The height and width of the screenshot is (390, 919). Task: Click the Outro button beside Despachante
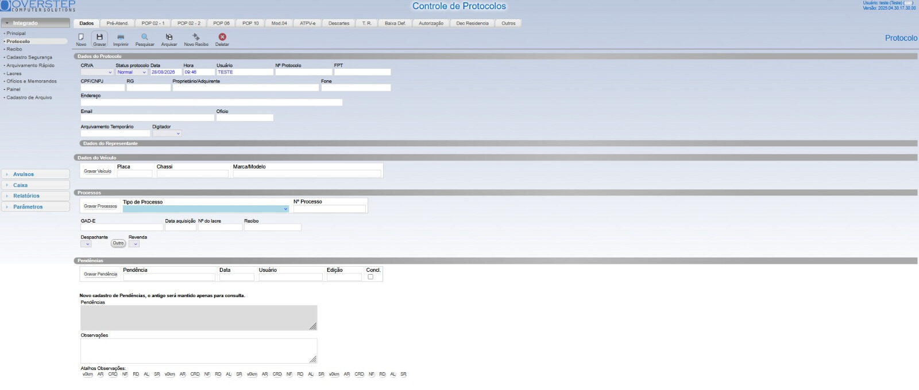tap(118, 243)
